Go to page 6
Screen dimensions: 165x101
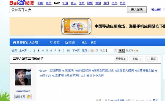(51, 51)
